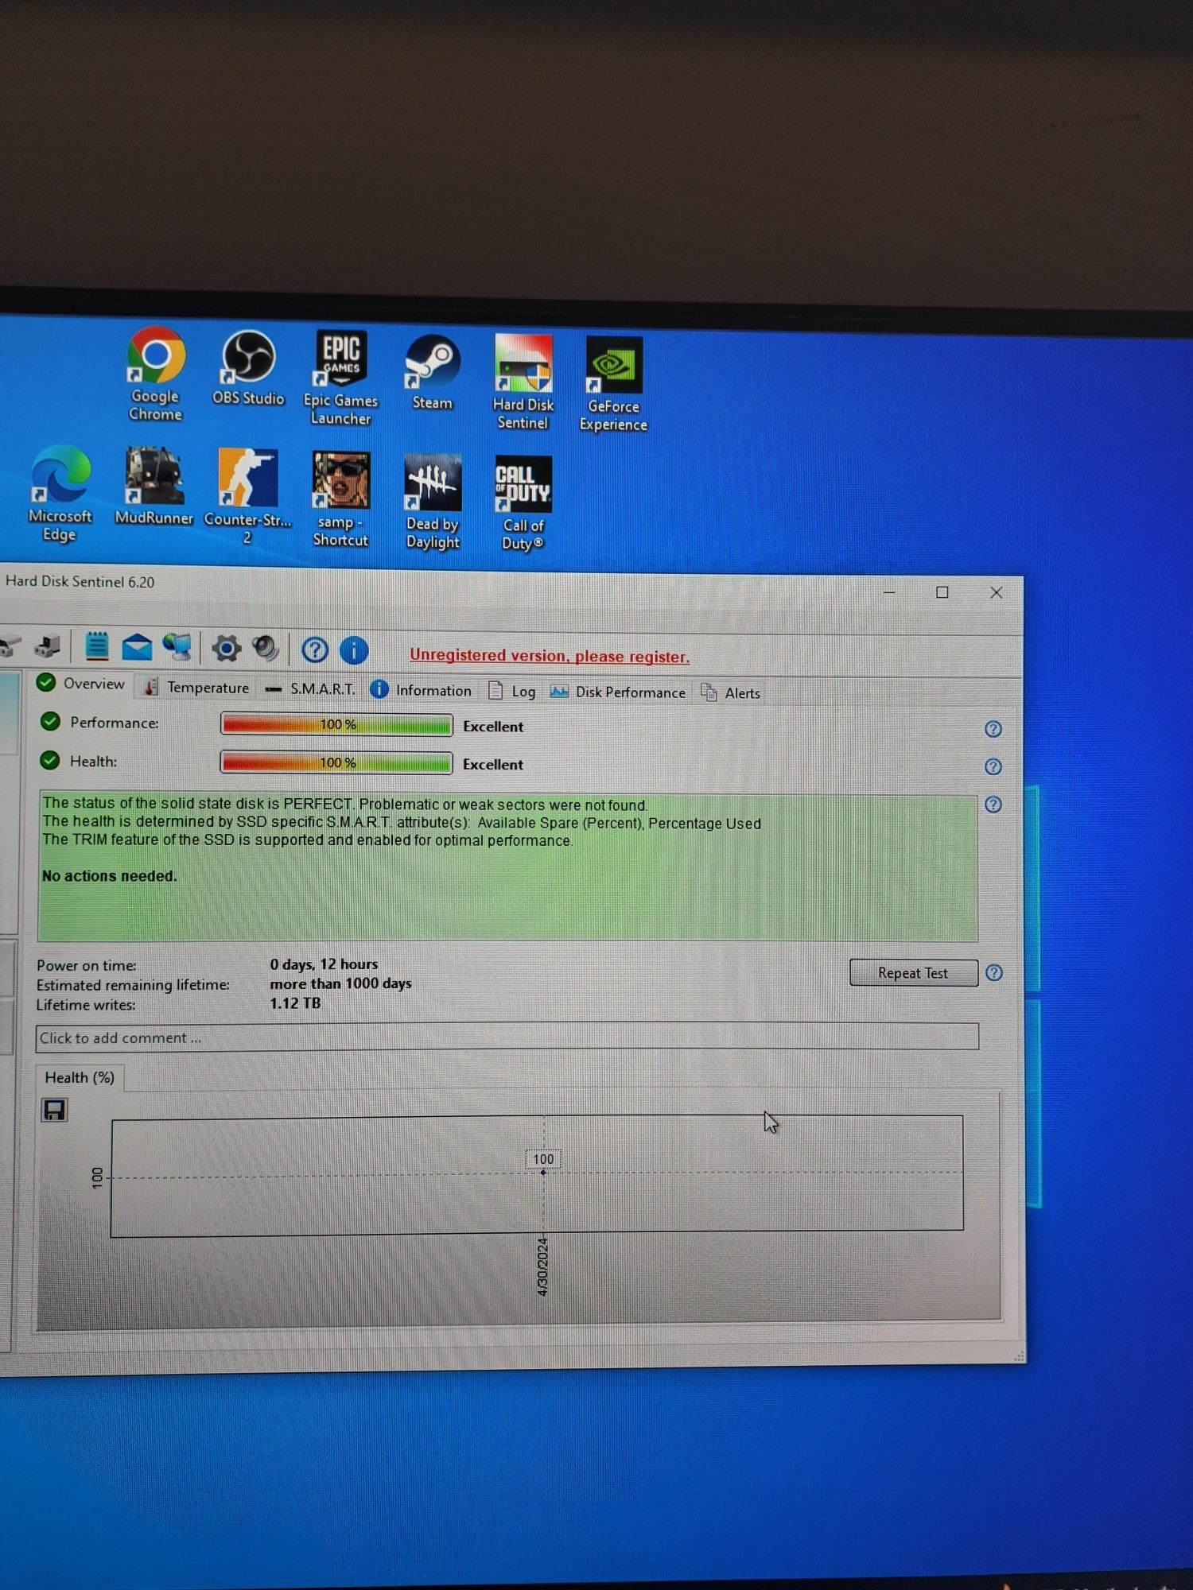Click help icon beside Health bar

(x=993, y=767)
